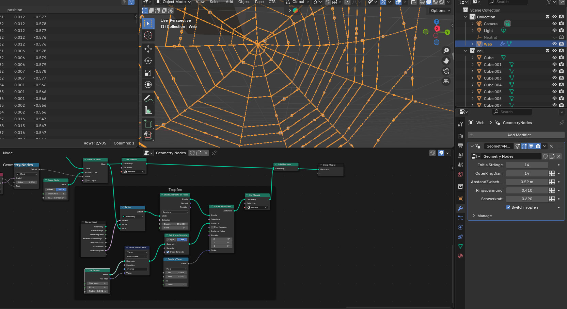Screen dimensions: 567x309
Task: Choose the Move tool in the viewport
Action: pyautogui.click(x=148, y=49)
